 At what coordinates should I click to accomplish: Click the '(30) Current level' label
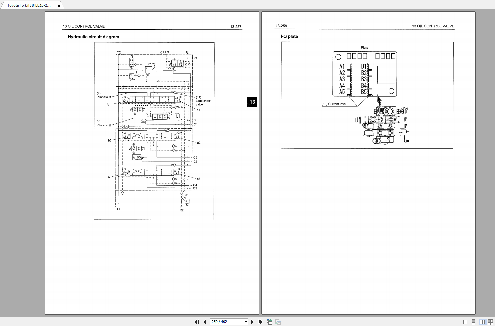pos(334,104)
